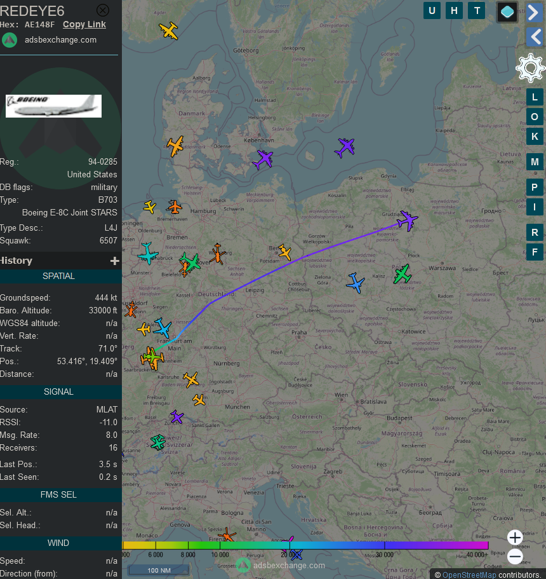
Task: Select the purple aircraft over the Baltic Sea
Action: coord(345,147)
